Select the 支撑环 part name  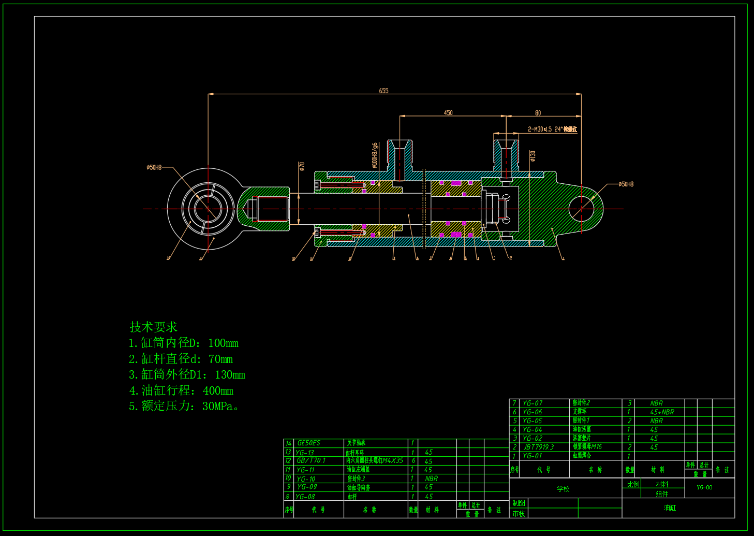click(580, 411)
